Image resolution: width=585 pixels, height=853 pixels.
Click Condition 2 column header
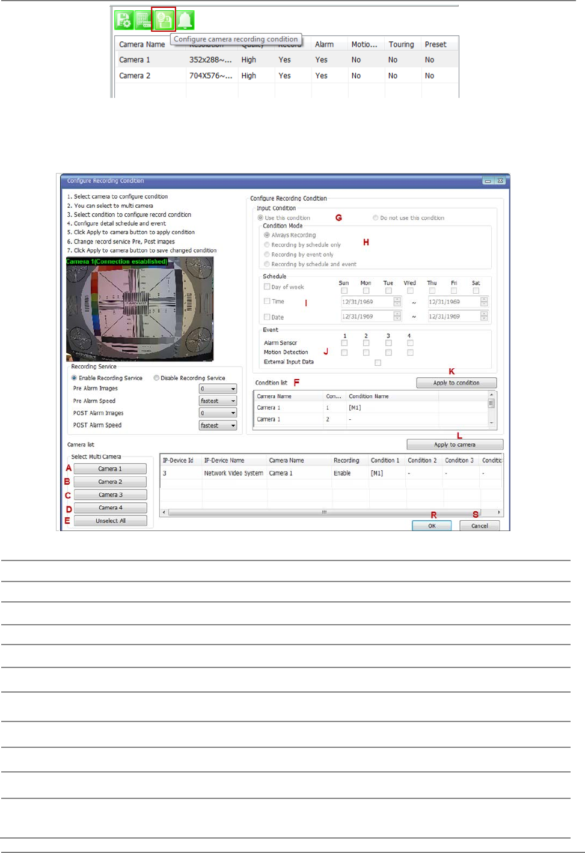pyautogui.click(x=422, y=461)
